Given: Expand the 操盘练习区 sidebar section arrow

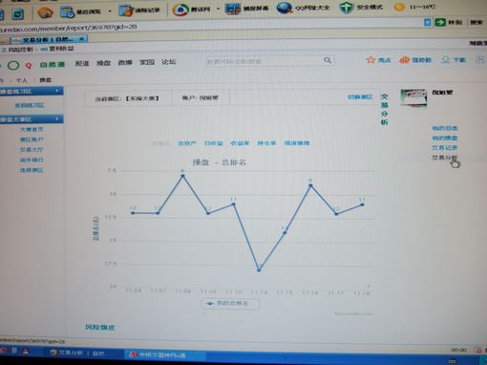Looking at the screenshot, I should coord(57,91).
